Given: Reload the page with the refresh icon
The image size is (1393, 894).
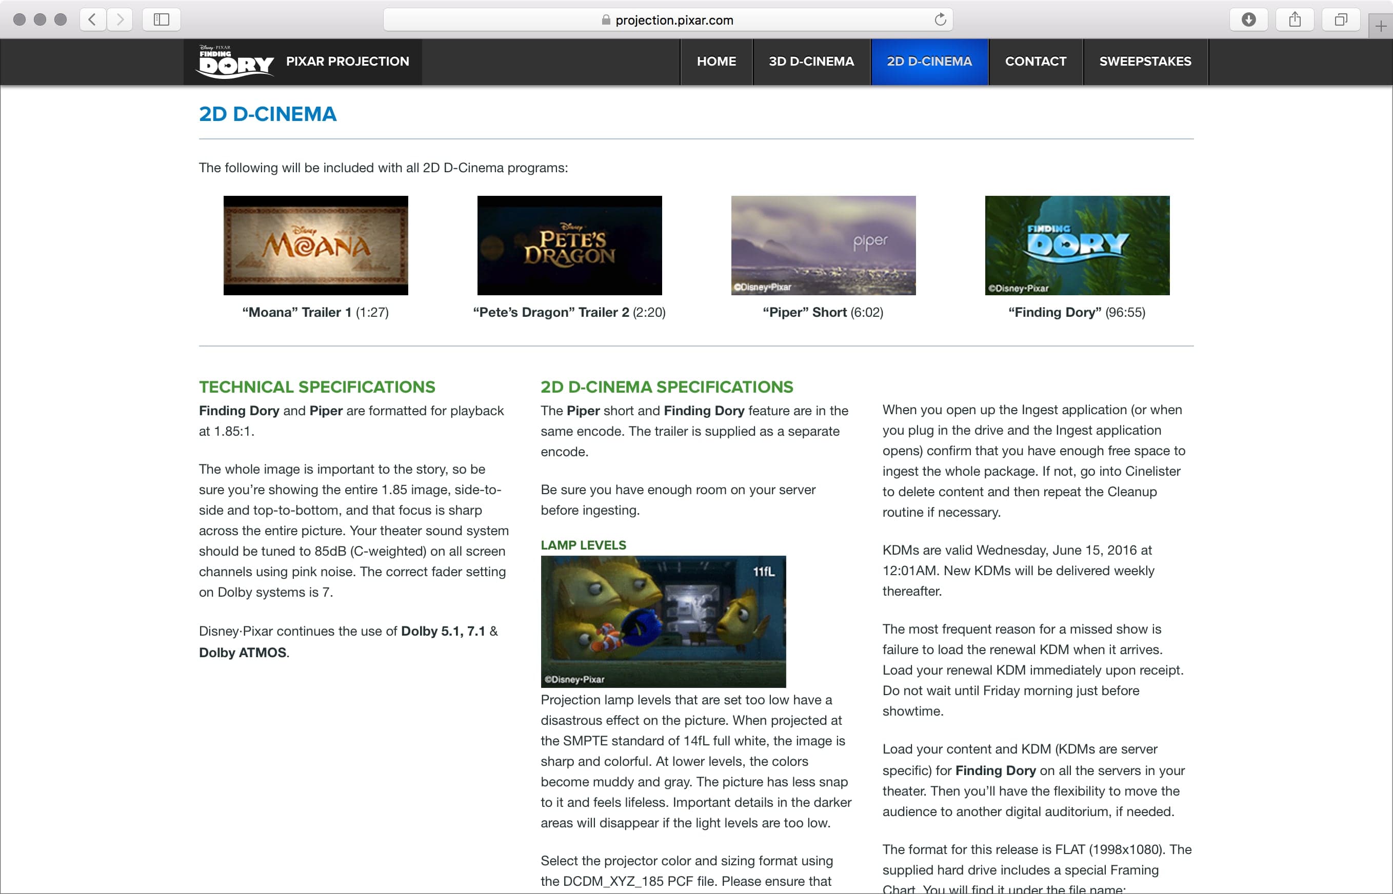Looking at the screenshot, I should pyautogui.click(x=940, y=20).
